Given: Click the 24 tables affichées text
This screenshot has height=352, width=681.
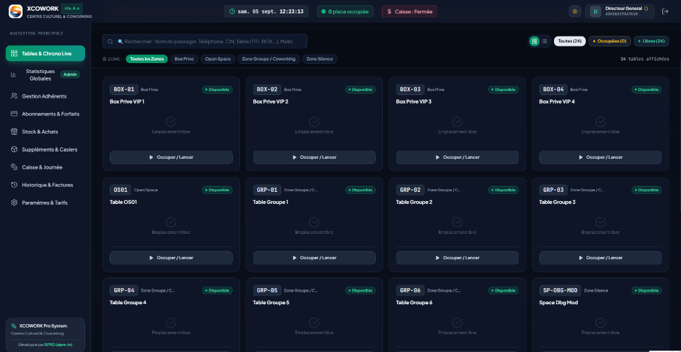Looking at the screenshot, I should (645, 59).
